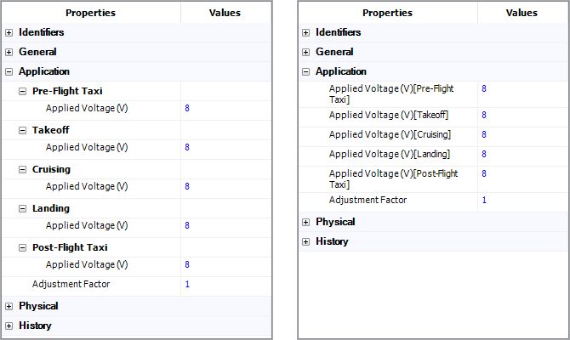This screenshot has height=340, width=570.
Task: Collapse the Pre-Flight Taxi subgroup
Action: tap(23, 91)
